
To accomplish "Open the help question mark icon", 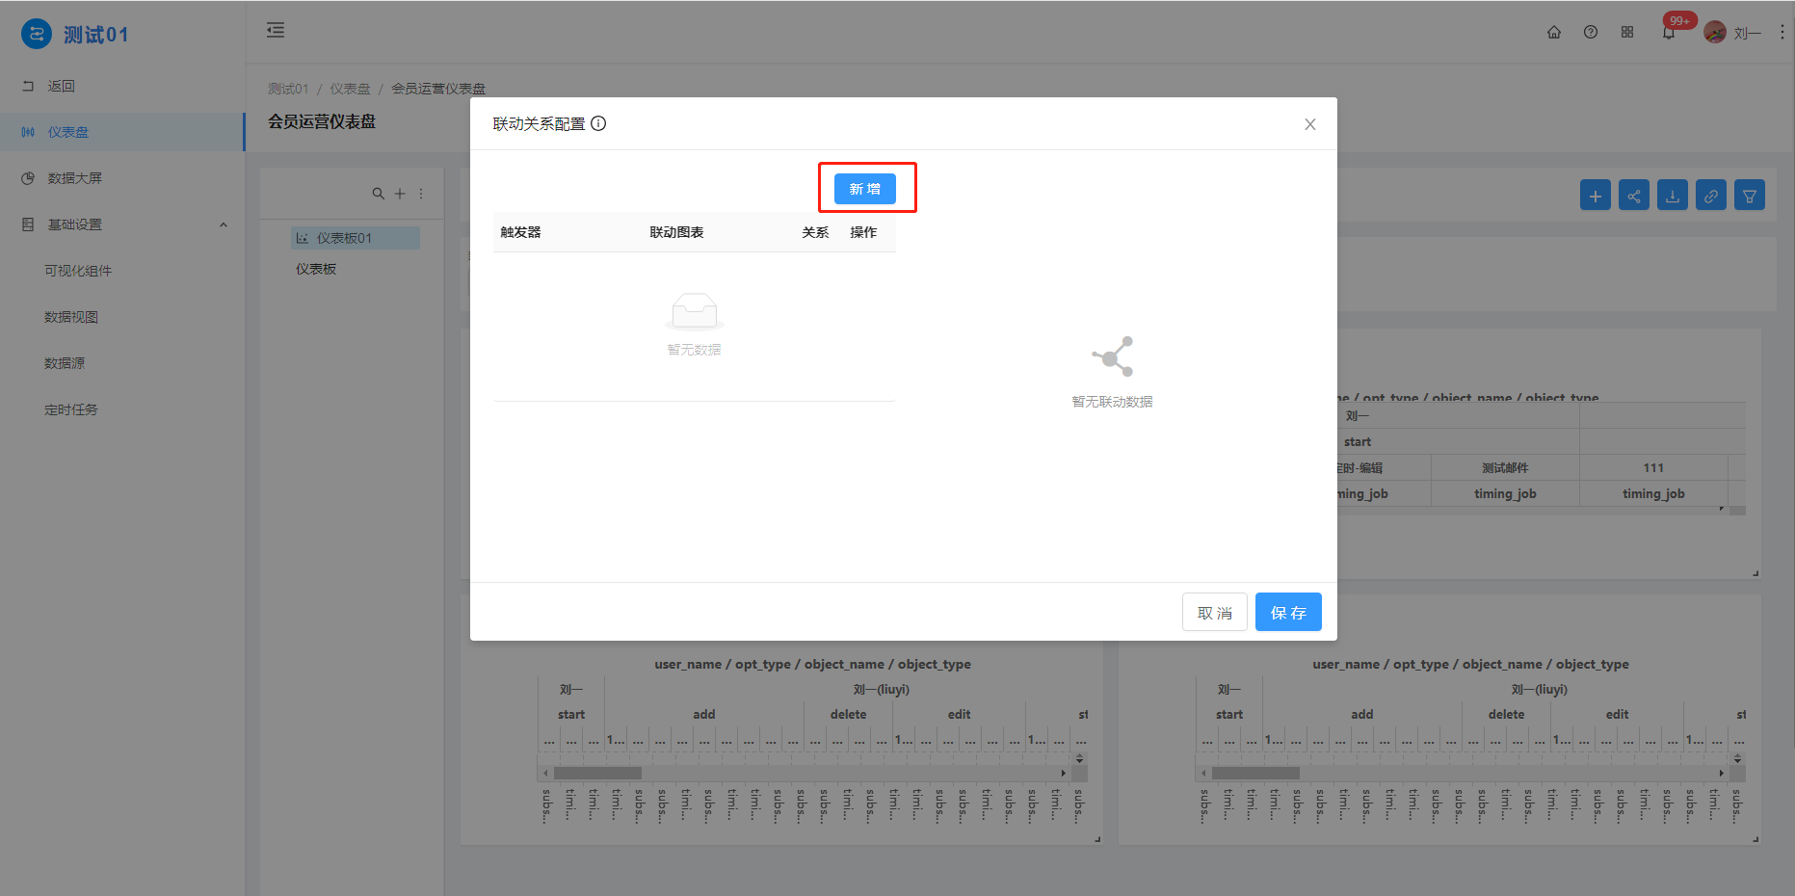I will (x=1591, y=32).
